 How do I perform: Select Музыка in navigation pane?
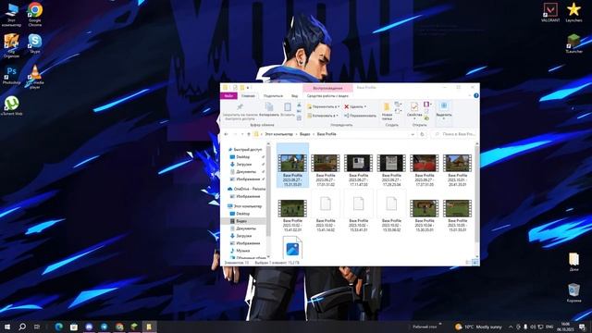(x=242, y=251)
